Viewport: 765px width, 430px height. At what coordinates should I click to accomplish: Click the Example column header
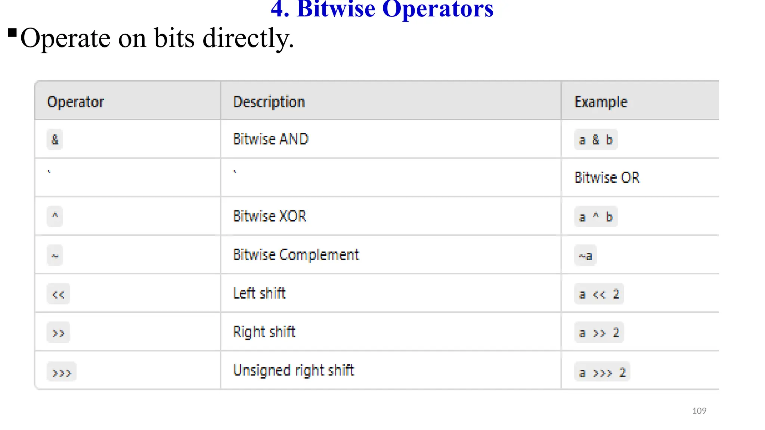[601, 102]
